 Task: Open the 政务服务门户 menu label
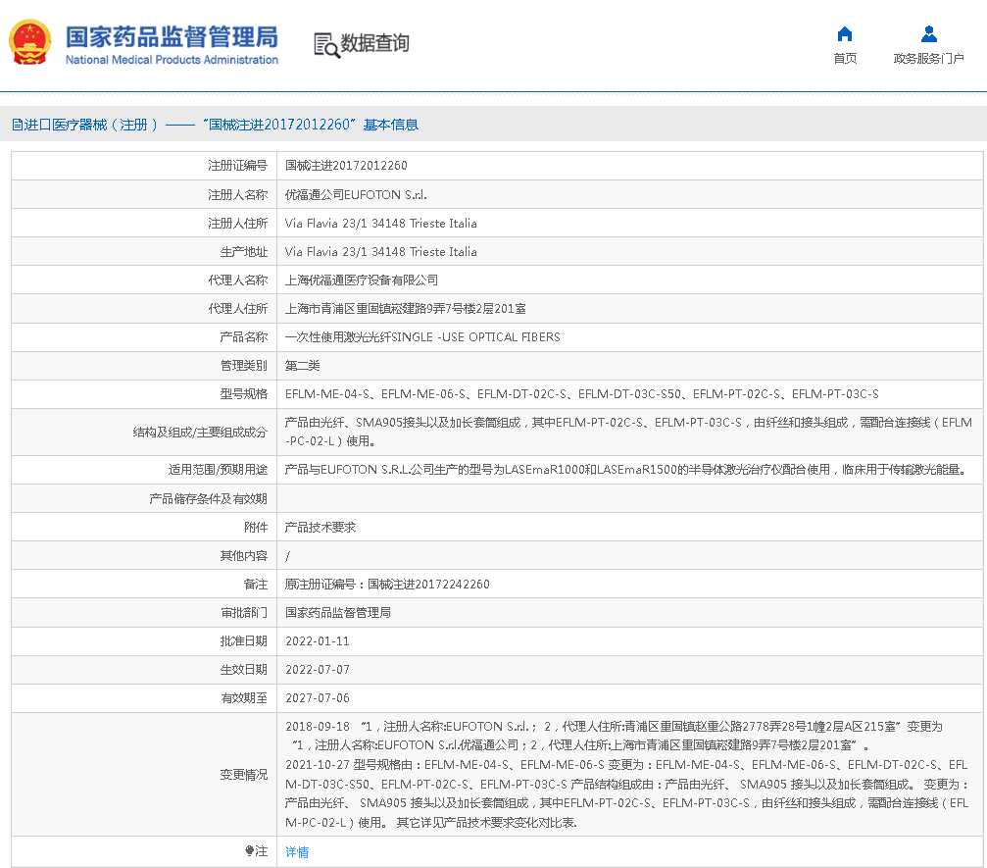coord(928,59)
